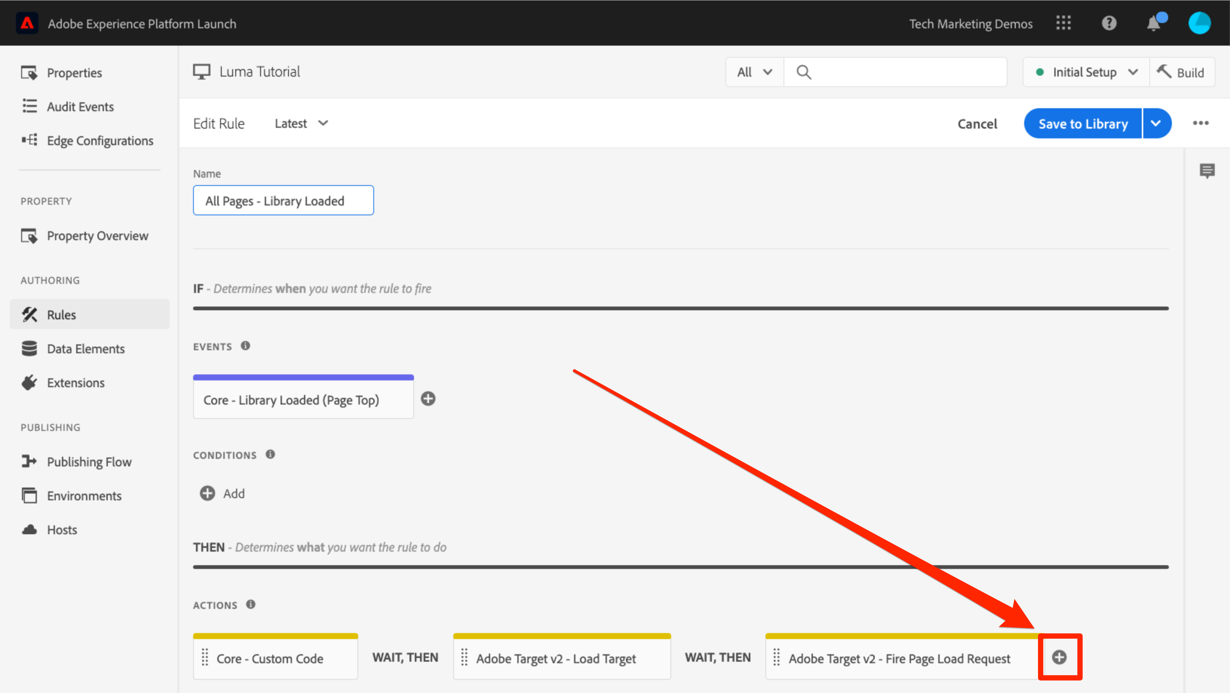This screenshot has height=693, width=1230.
Task: Click the Actions info icon
Action: click(x=251, y=604)
